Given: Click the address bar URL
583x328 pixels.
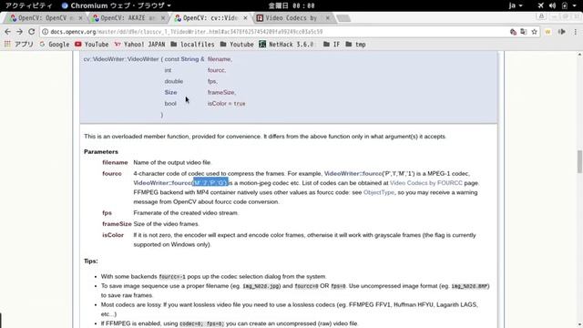Looking at the screenshot, I should pos(187,32).
